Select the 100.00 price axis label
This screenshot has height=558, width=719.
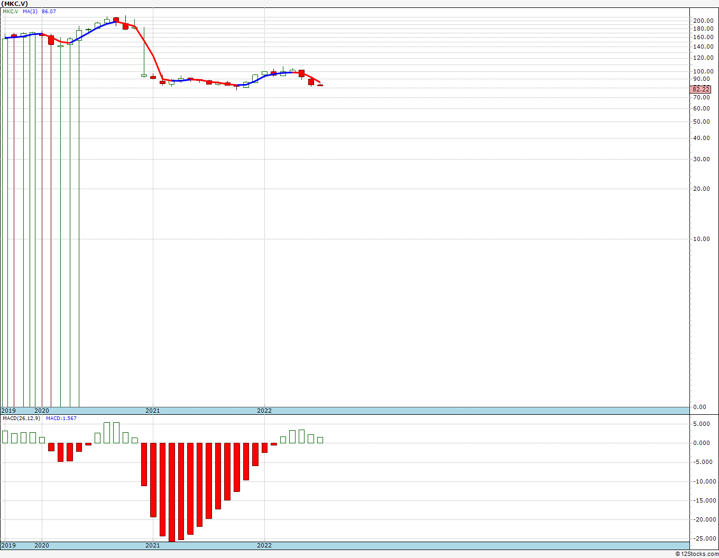703,71
